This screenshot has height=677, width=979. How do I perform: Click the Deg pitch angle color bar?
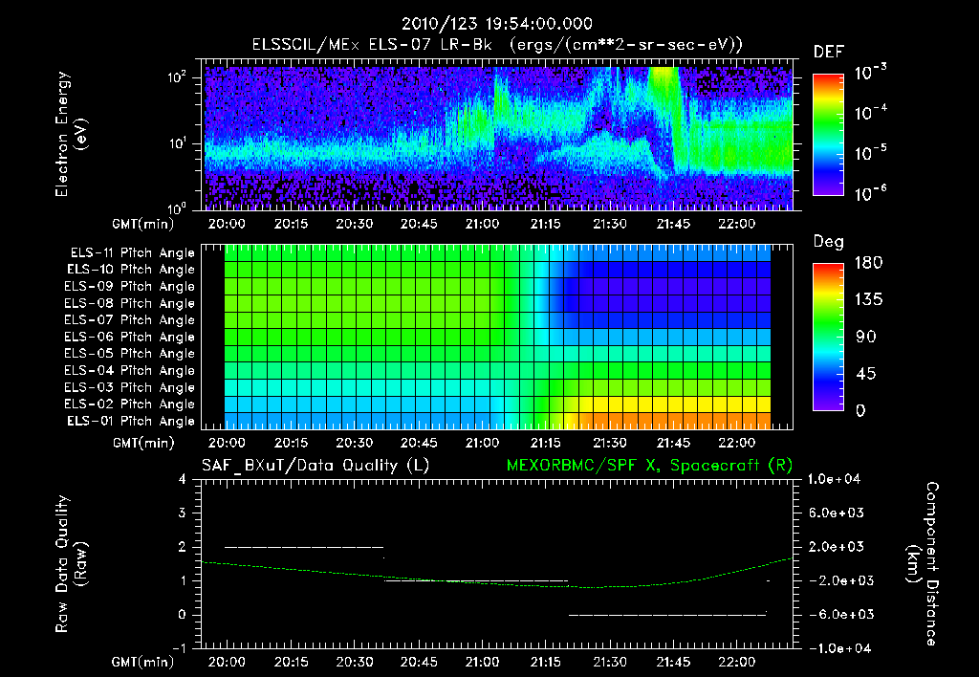click(828, 337)
